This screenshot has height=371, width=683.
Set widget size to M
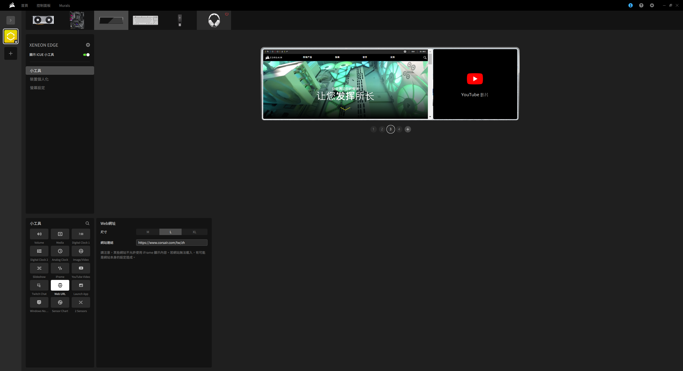click(x=148, y=232)
